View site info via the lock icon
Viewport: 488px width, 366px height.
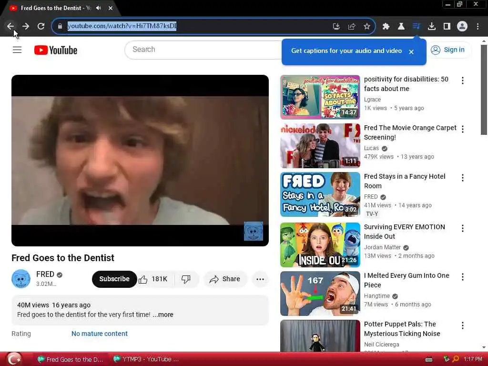click(60, 26)
